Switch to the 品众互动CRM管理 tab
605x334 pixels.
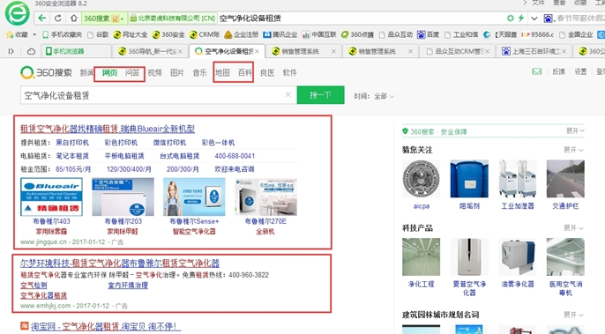pos(456,51)
